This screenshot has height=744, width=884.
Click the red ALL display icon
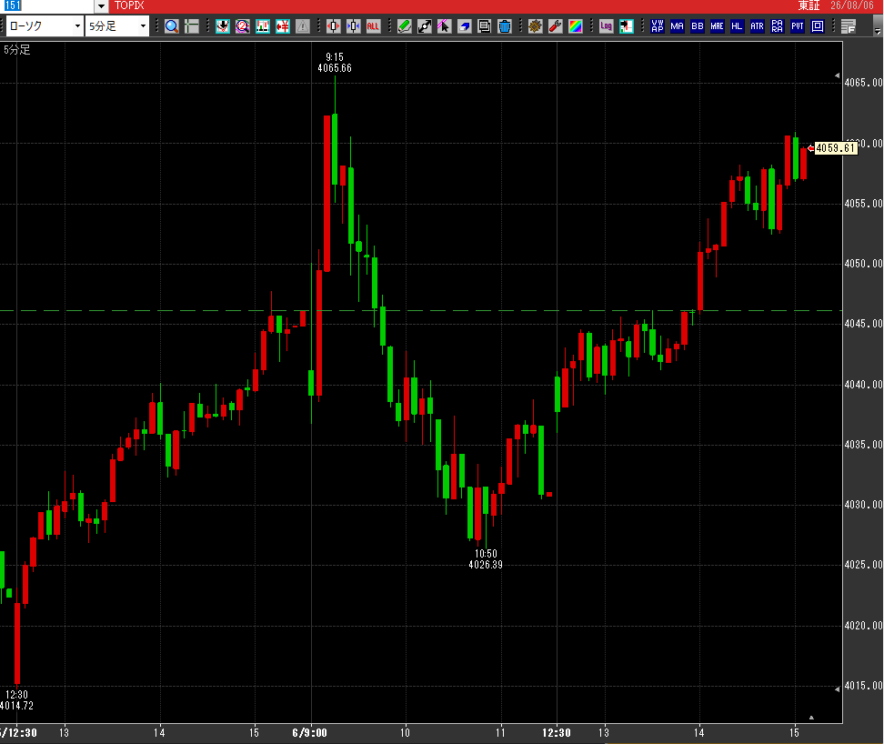pyautogui.click(x=373, y=26)
